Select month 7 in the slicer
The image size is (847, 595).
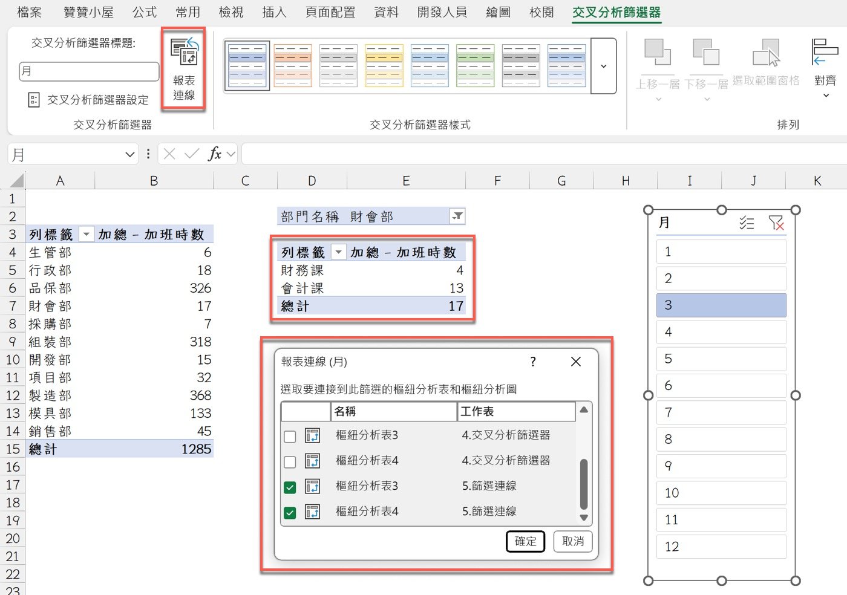(721, 412)
